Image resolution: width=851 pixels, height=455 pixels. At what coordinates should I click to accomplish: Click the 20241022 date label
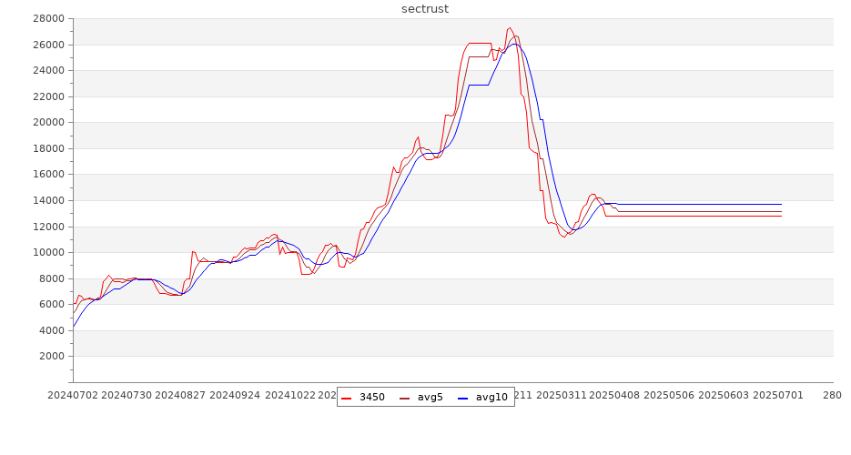click(x=289, y=396)
